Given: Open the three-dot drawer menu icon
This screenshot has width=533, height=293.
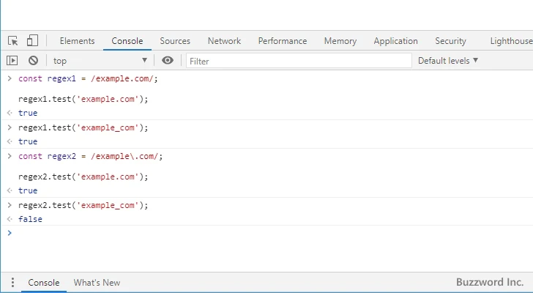Looking at the screenshot, I should tap(12, 283).
